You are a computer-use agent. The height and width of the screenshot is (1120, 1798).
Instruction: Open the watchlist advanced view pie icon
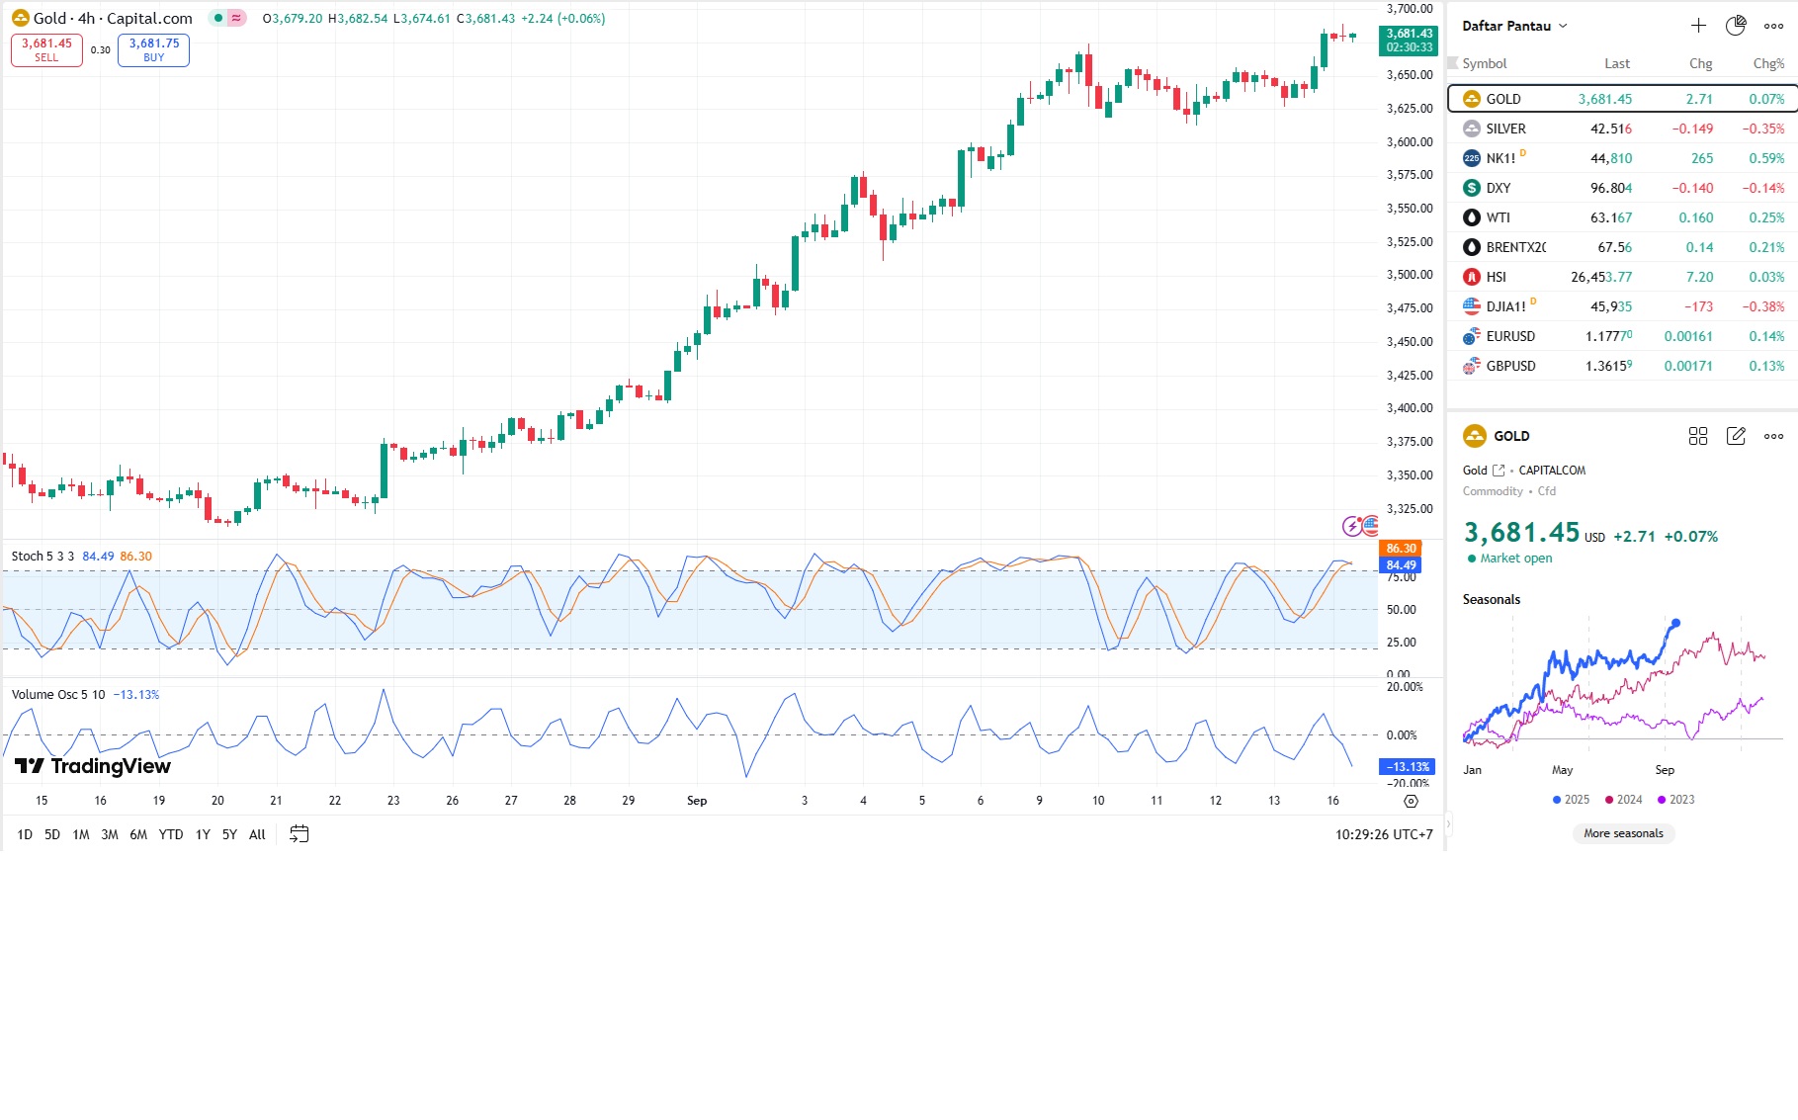tap(1736, 26)
